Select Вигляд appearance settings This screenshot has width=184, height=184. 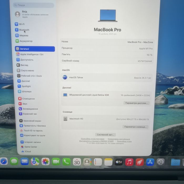tap(22, 65)
